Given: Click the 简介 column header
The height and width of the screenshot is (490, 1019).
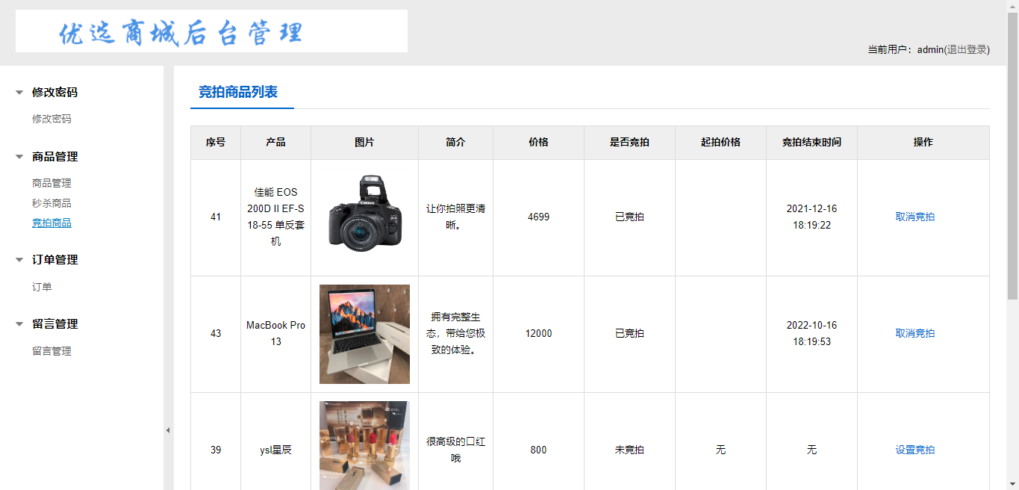Looking at the screenshot, I should [455, 142].
